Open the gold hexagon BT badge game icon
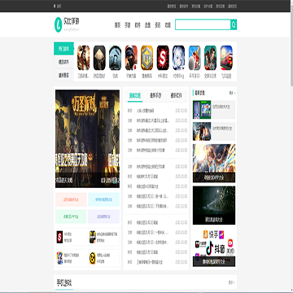The width and height of the screenshot is (293, 293). click(146, 58)
